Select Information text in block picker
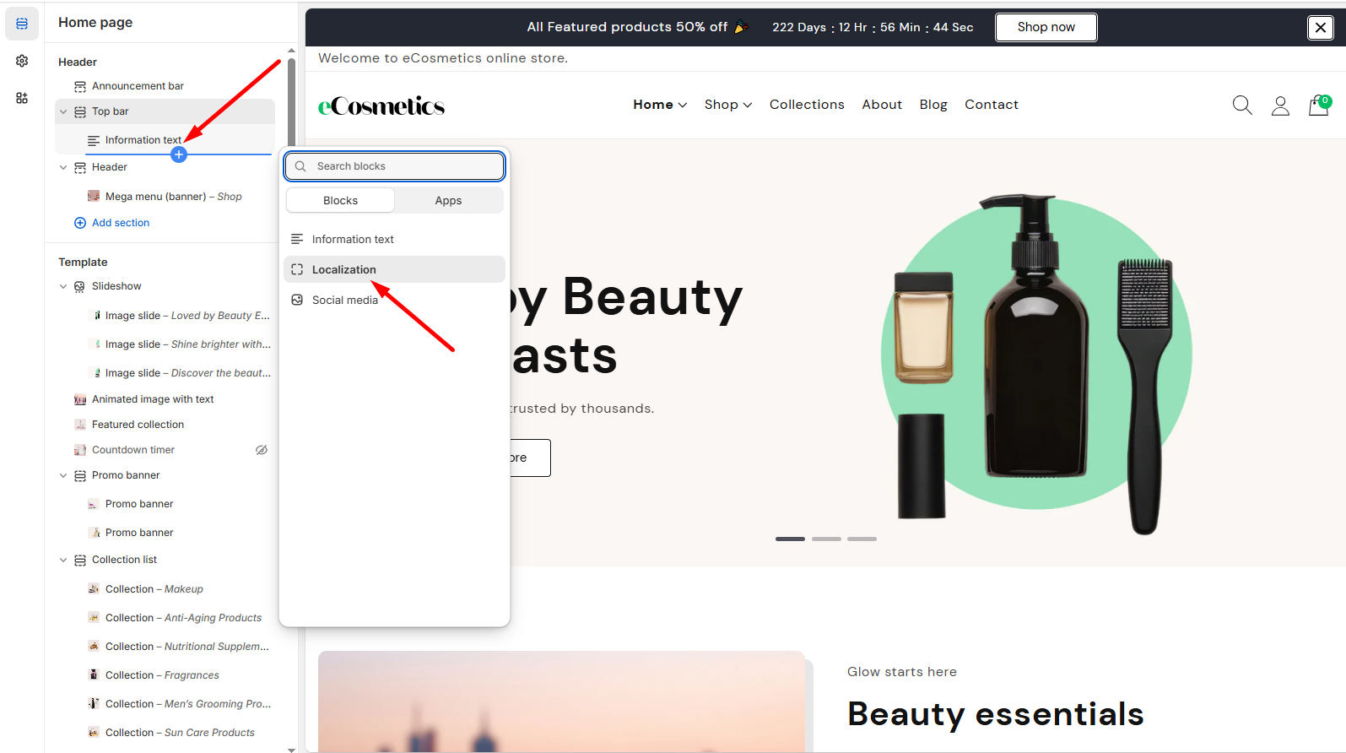The width and height of the screenshot is (1346, 753). click(395, 239)
